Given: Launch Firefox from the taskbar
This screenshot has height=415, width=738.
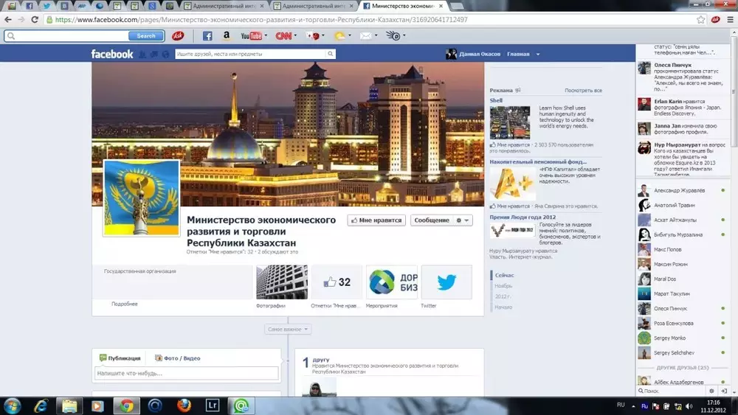Looking at the screenshot, I should [x=184, y=405].
